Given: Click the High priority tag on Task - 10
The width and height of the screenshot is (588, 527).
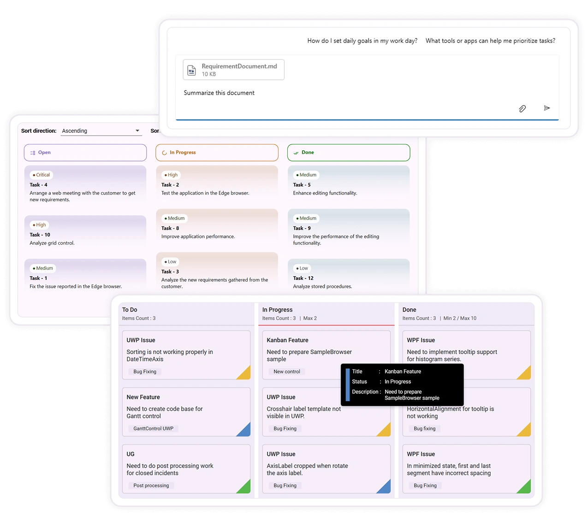Looking at the screenshot, I should click(40, 225).
